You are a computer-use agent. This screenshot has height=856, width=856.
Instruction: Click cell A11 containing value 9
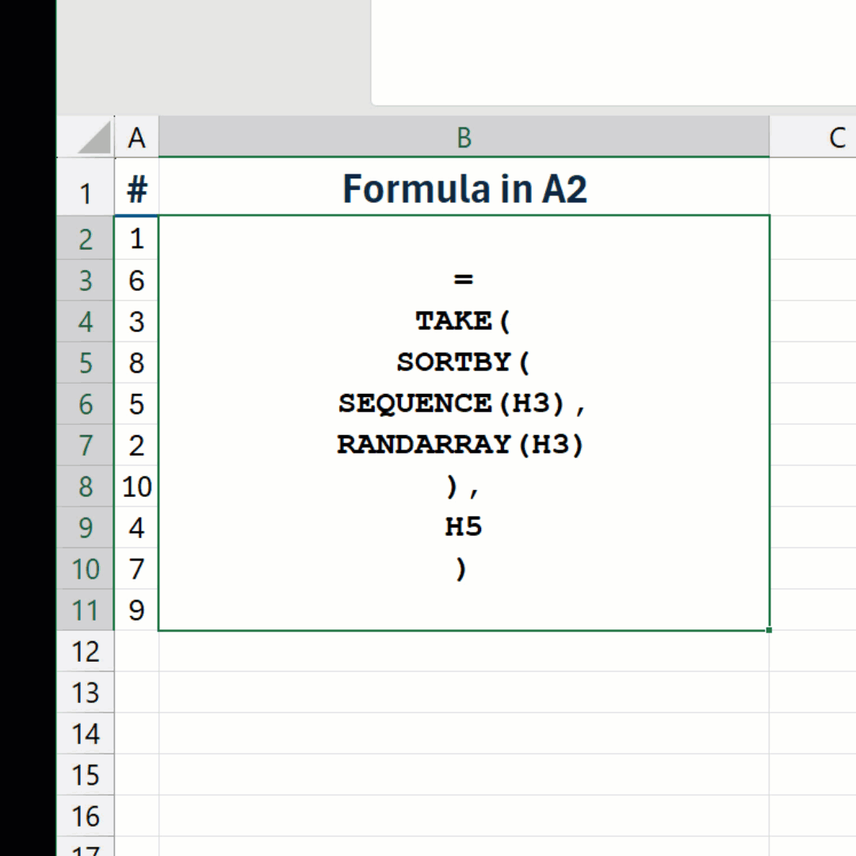coord(136,610)
